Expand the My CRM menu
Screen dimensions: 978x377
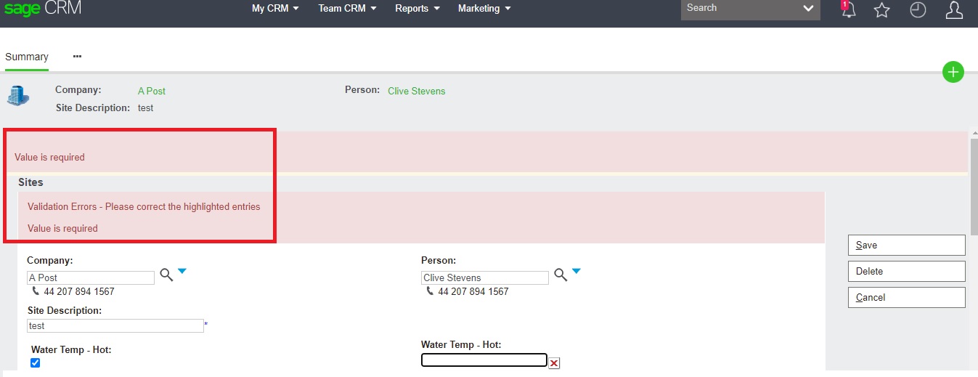pos(275,9)
